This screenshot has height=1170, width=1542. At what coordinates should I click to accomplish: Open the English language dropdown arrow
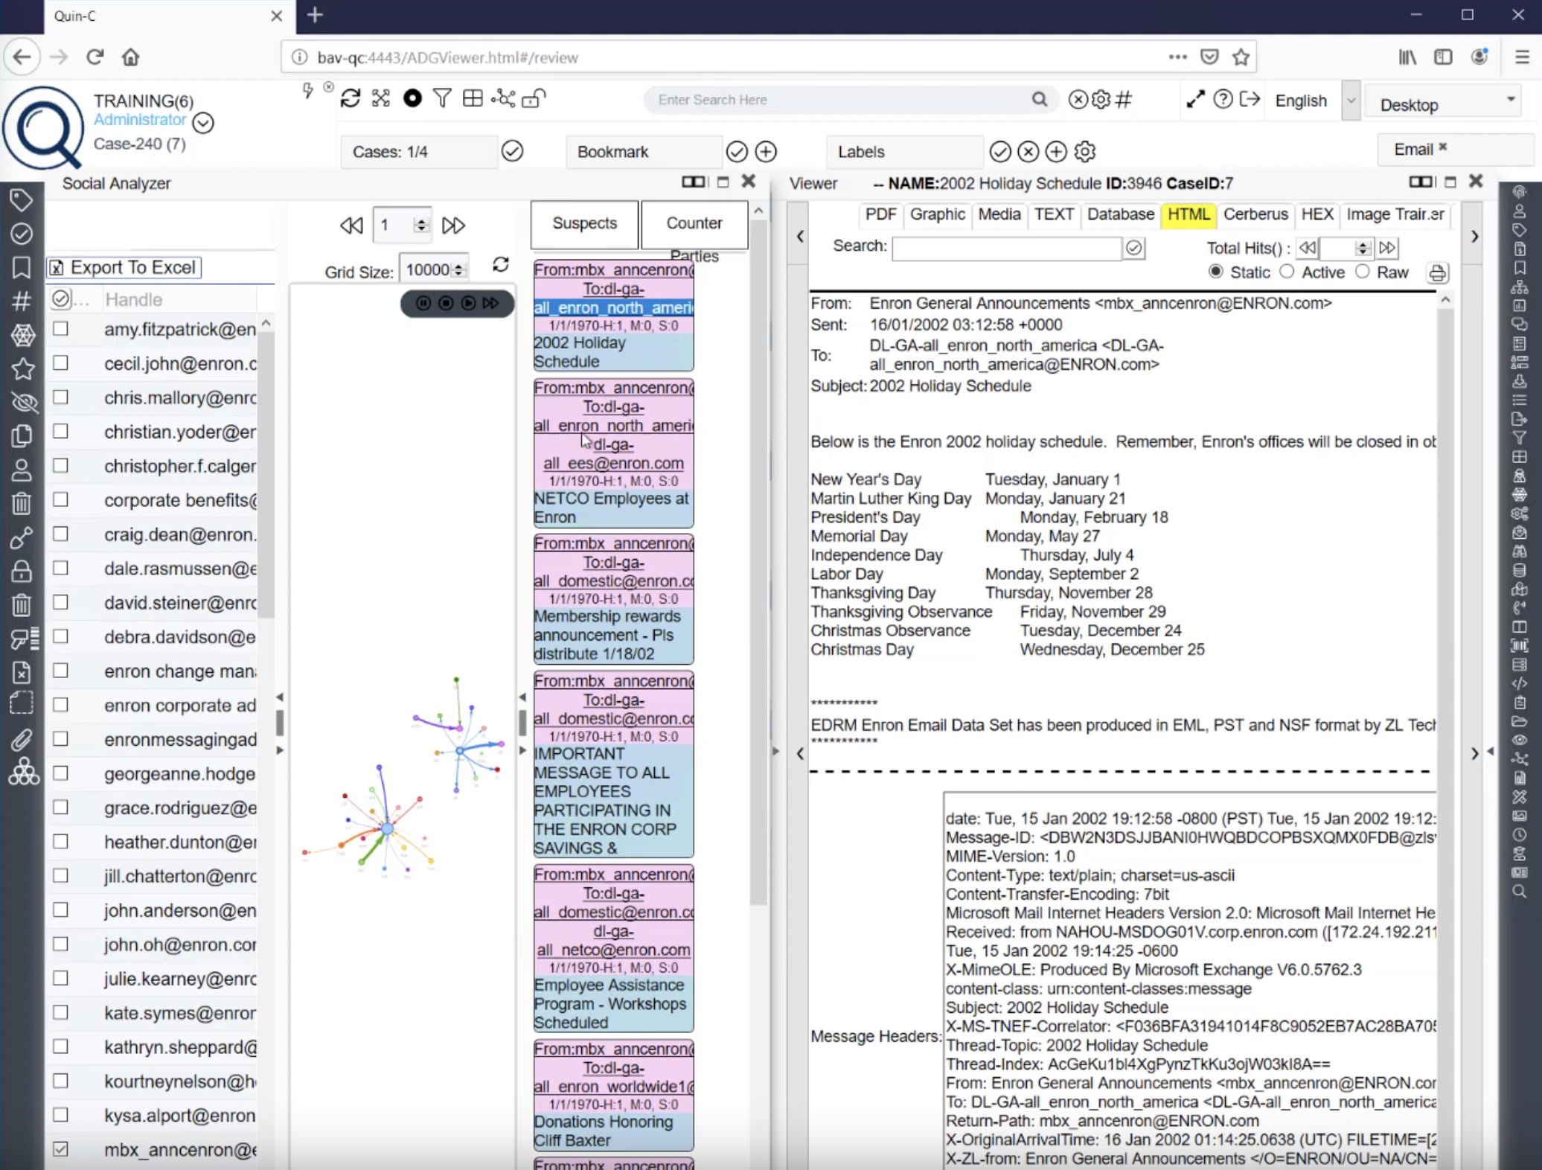pos(1351,101)
